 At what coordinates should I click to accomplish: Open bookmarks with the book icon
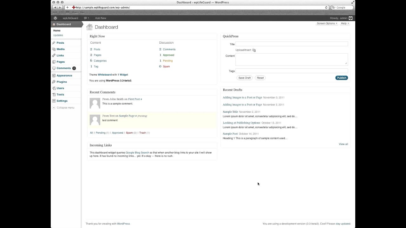point(61,12)
